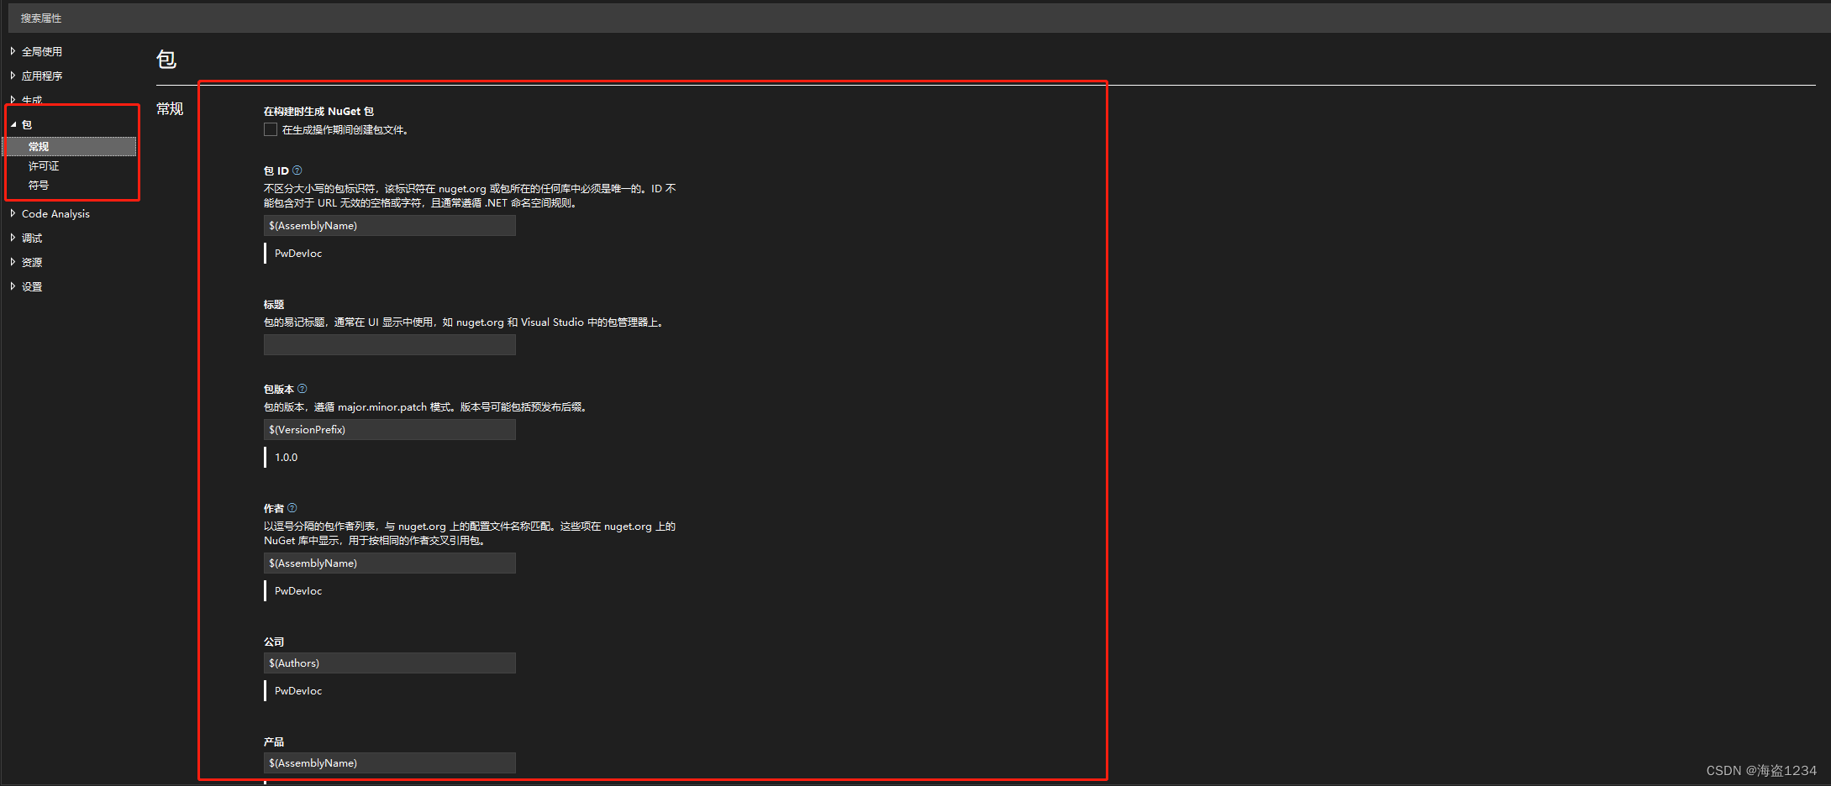The height and width of the screenshot is (786, 1831).
Task: Enable 在生成操作期间创建包文件 checkbox
Action: (270, 129)
